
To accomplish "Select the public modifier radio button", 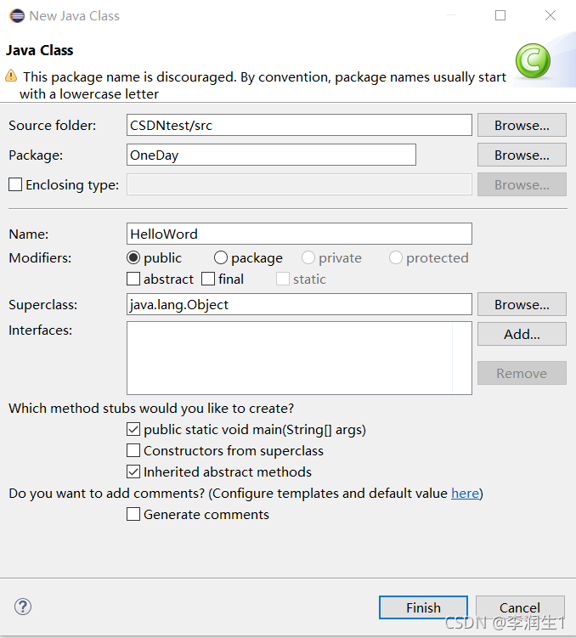I will 133,257.
